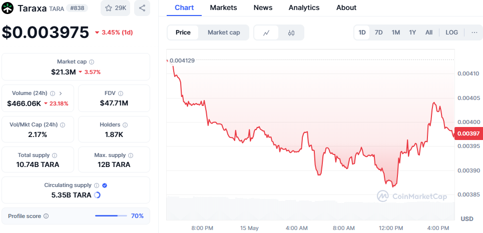Select the 7D time range
The image size is (483, 233).
(x=379, y=32)
